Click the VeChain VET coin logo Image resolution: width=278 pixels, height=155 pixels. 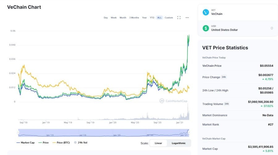pyautogui.click(x=206, y=12)
